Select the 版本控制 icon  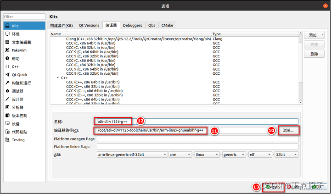click(x=8, y=116)
